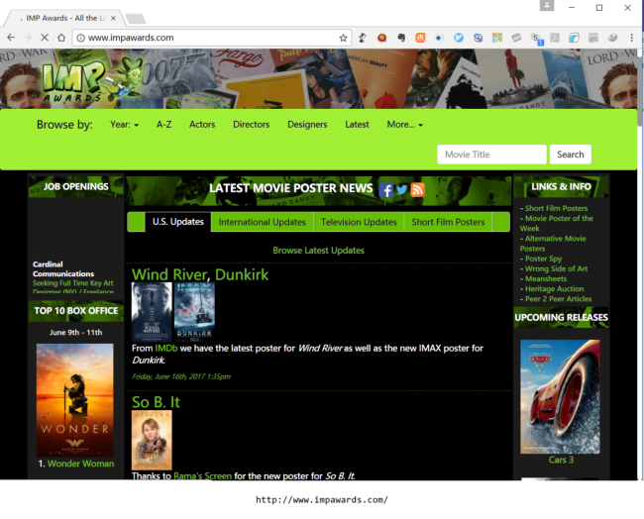
Task: Click the Facebook icon beside Latest Movie Poster News
Action: (386, 190)
